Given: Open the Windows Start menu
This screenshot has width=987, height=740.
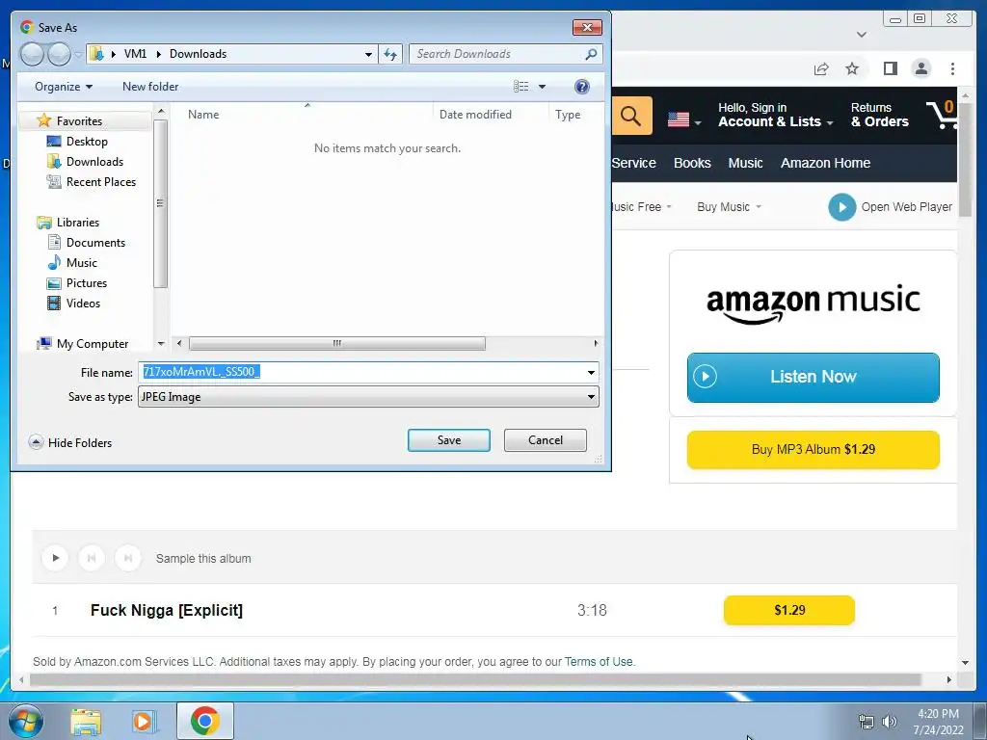Looking at the screenshot, I should [26, 721].
